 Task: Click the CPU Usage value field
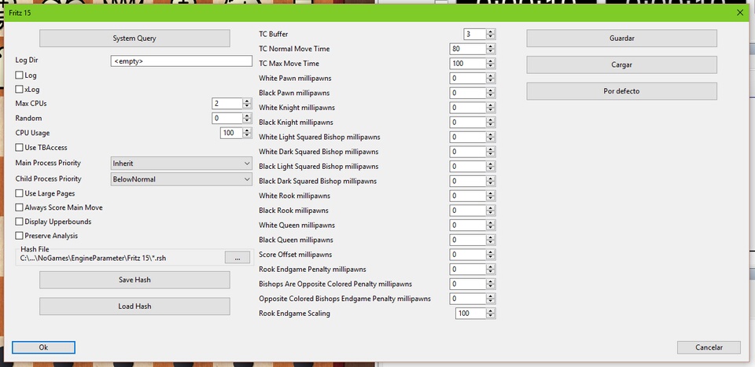[231, 133]
